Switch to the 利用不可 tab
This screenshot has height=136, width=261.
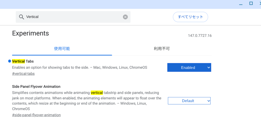(x=162, y=49)
